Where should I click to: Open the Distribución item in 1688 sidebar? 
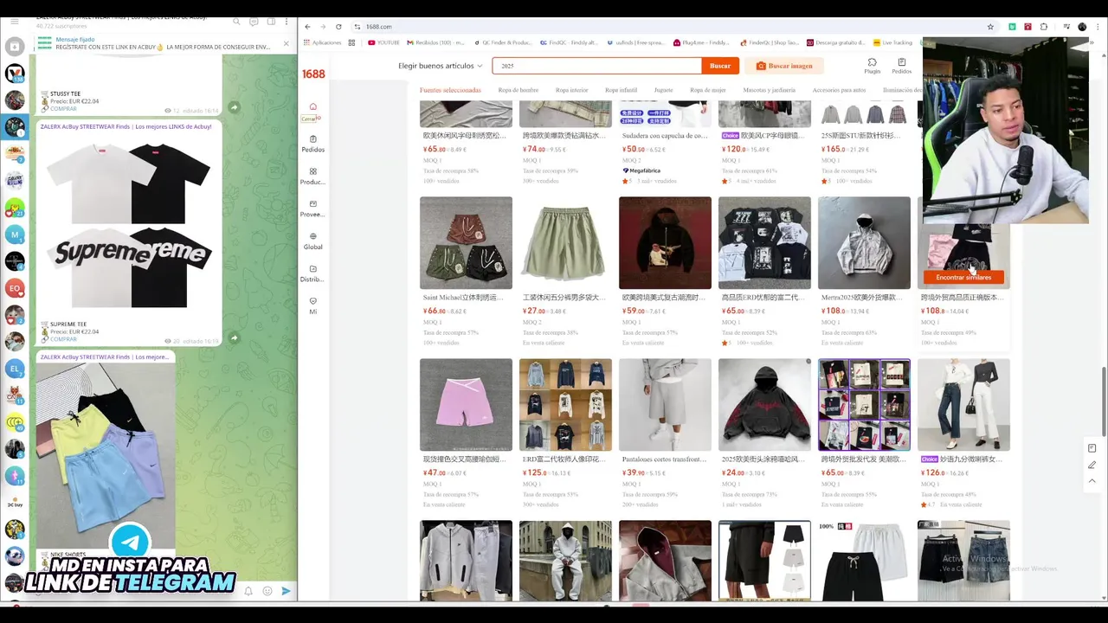[312, 273]
